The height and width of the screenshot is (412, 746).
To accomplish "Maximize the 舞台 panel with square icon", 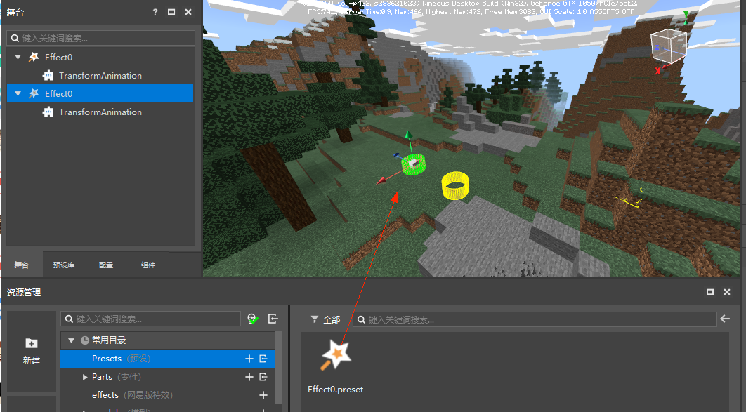I will pyautogui.click(x=171, y=13).
